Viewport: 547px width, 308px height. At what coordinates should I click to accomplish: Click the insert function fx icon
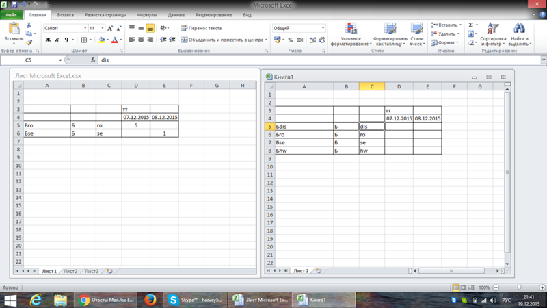(x=93, y=60)
